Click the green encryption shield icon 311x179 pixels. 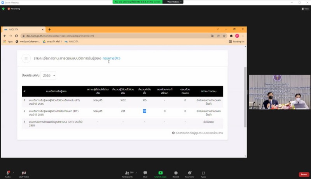pos(3,9)
